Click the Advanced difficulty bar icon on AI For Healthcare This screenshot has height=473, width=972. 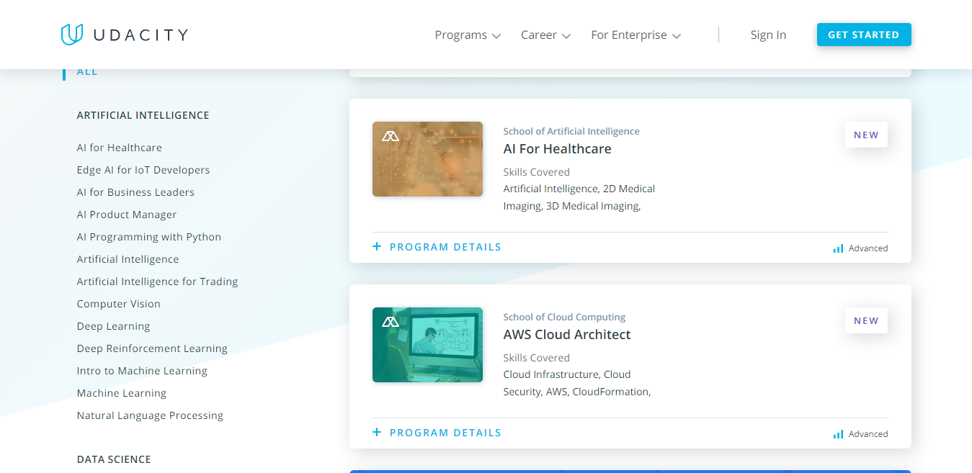(838, 248)
